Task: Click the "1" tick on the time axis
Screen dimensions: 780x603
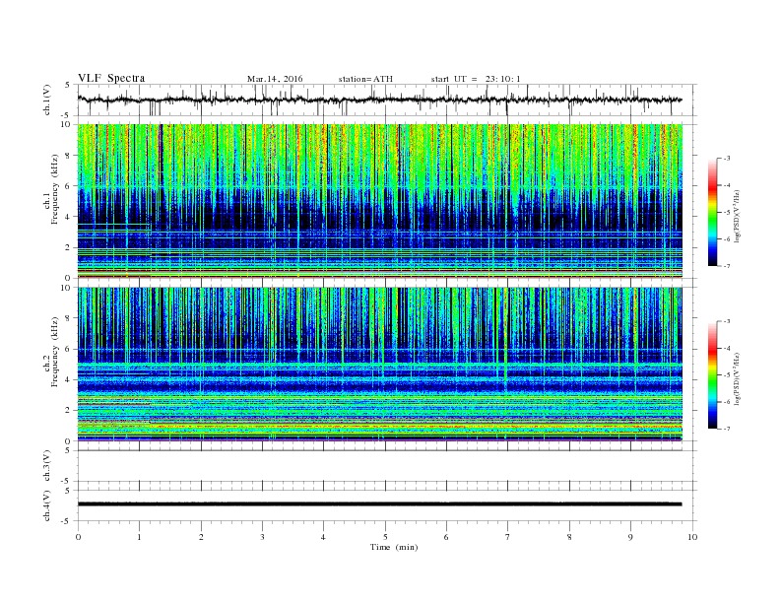Action: click(139, 537)
